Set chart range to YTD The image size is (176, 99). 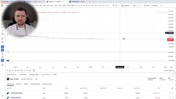click(21, 71)
